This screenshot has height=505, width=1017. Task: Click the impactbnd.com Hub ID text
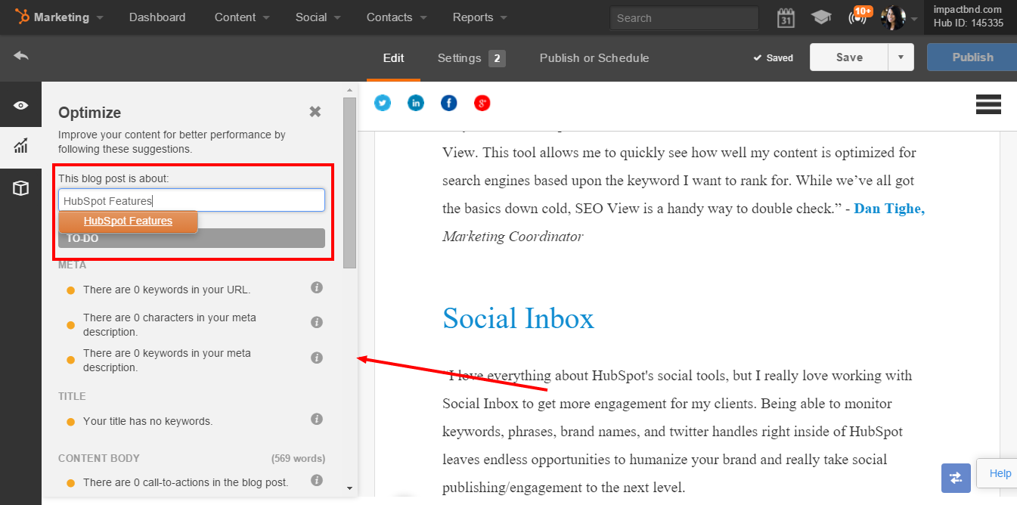[x=970, y=17]
